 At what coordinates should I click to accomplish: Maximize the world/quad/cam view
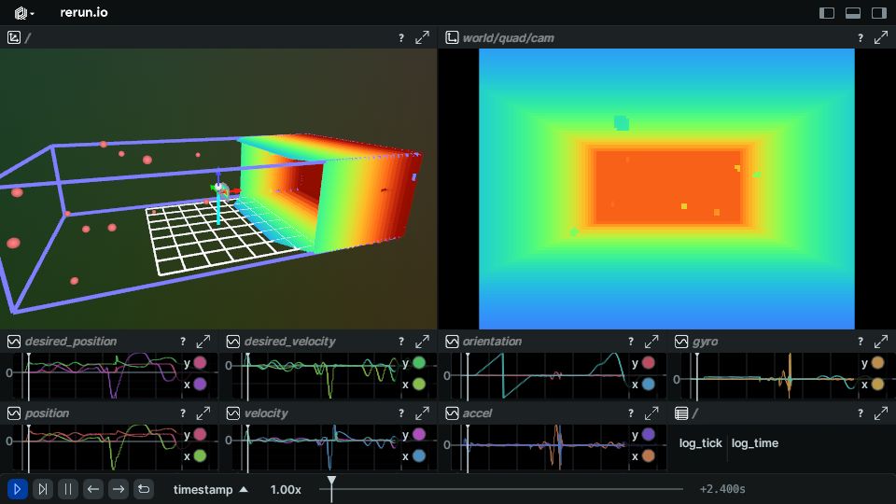coord(881,37)
